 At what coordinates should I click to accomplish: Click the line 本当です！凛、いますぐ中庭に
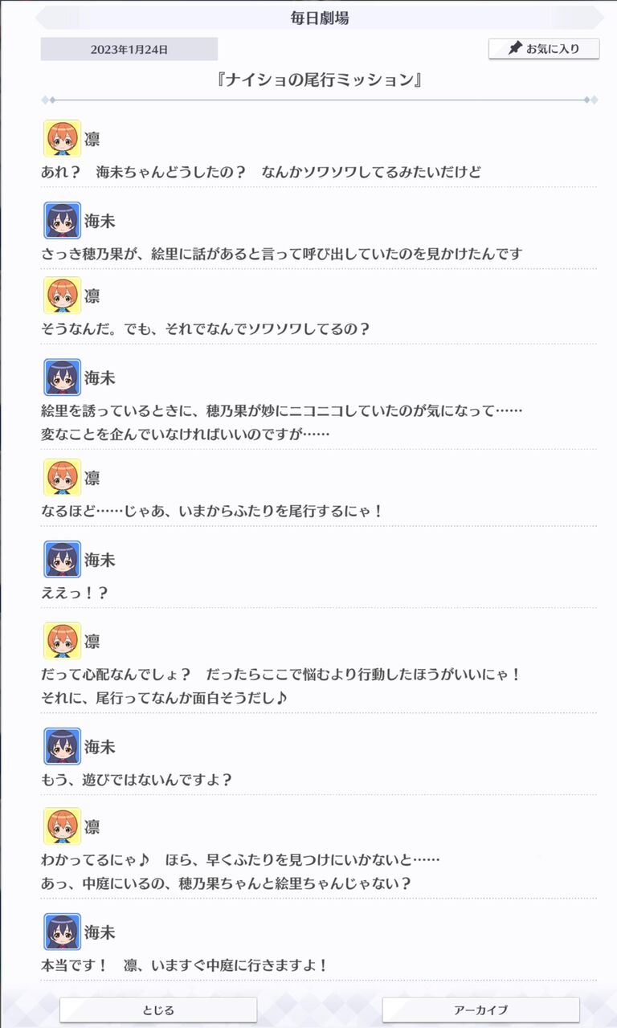coord(184,965)
